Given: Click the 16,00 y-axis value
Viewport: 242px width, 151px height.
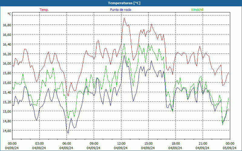Looking at the screenshot, I should pyautogui.click(x=7, y=63).
